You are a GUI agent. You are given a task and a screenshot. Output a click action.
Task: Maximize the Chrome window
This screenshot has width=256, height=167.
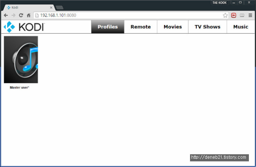(x=240, y=3)
